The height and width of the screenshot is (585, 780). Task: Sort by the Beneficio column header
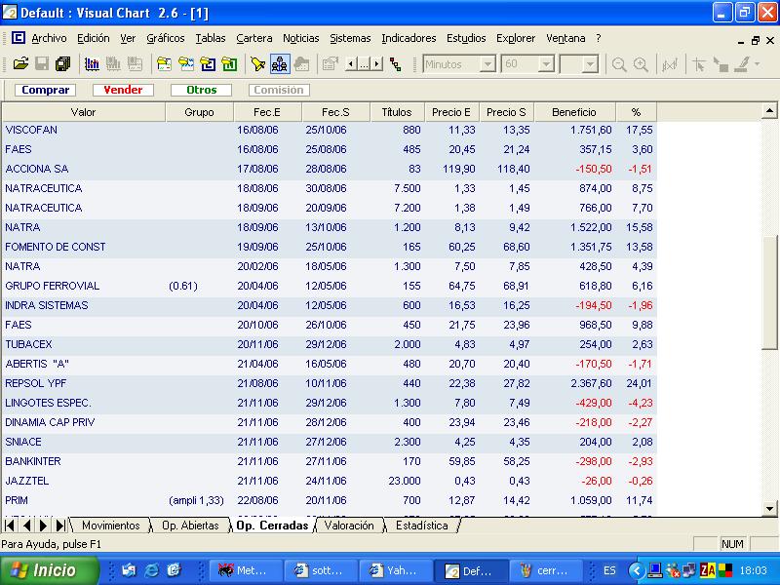tap(574, 112)
